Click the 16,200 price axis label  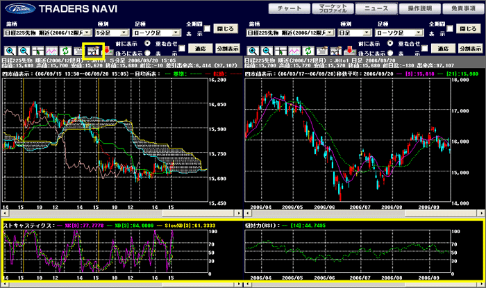click(x=217, y=80)
